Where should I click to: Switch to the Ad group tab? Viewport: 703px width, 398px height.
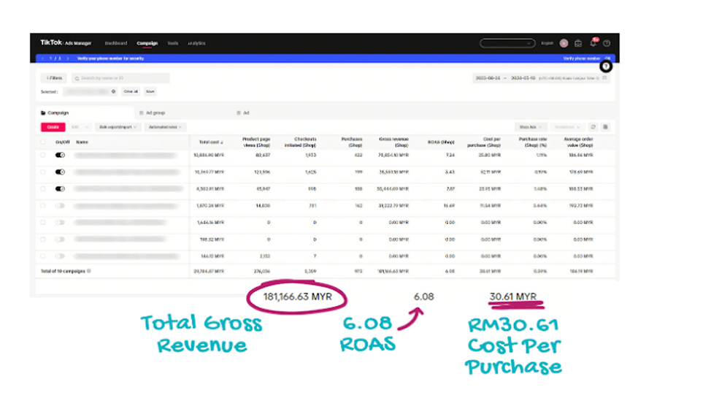[x=154, y=112]
